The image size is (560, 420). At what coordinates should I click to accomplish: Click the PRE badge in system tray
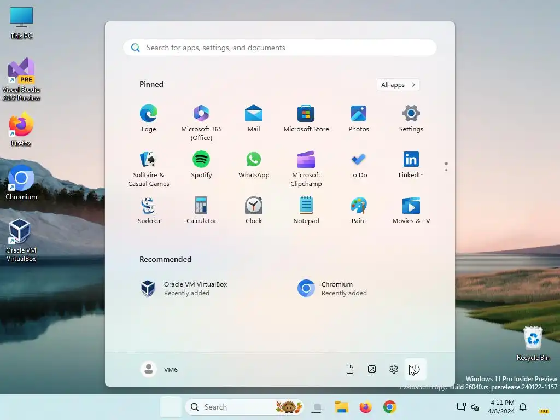544,411
